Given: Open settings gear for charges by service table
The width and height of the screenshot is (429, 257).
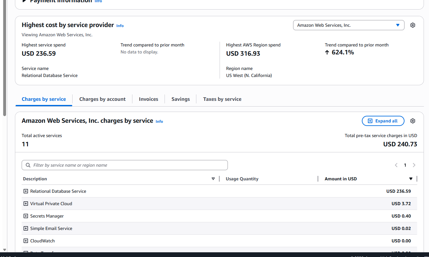Looking at the screenshot, I should [x=413, y=121].
